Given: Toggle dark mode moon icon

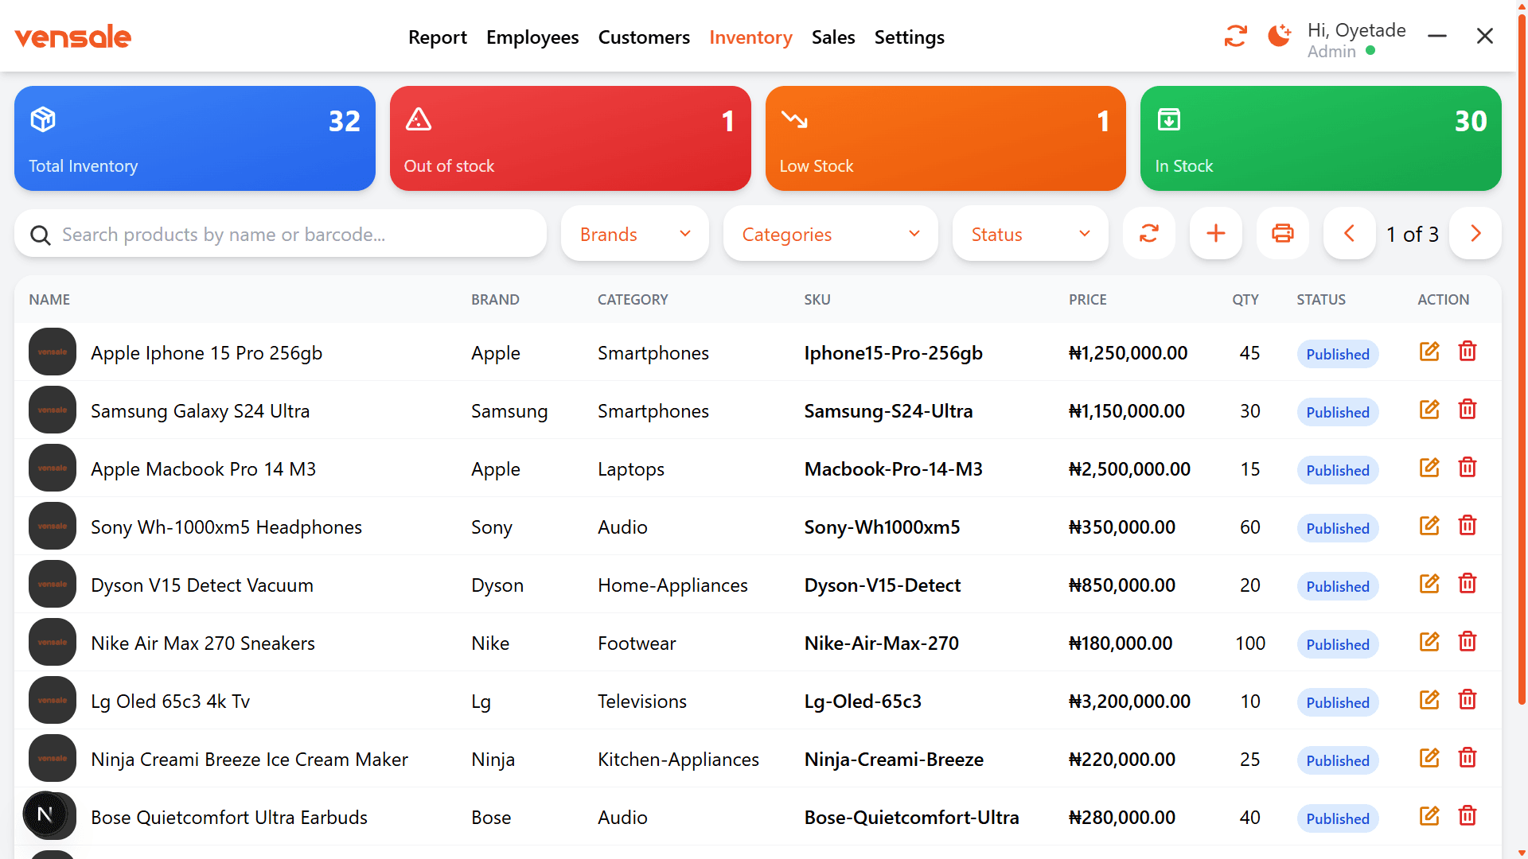Looking at the screenshot, I should click(x=1279, y=36).
